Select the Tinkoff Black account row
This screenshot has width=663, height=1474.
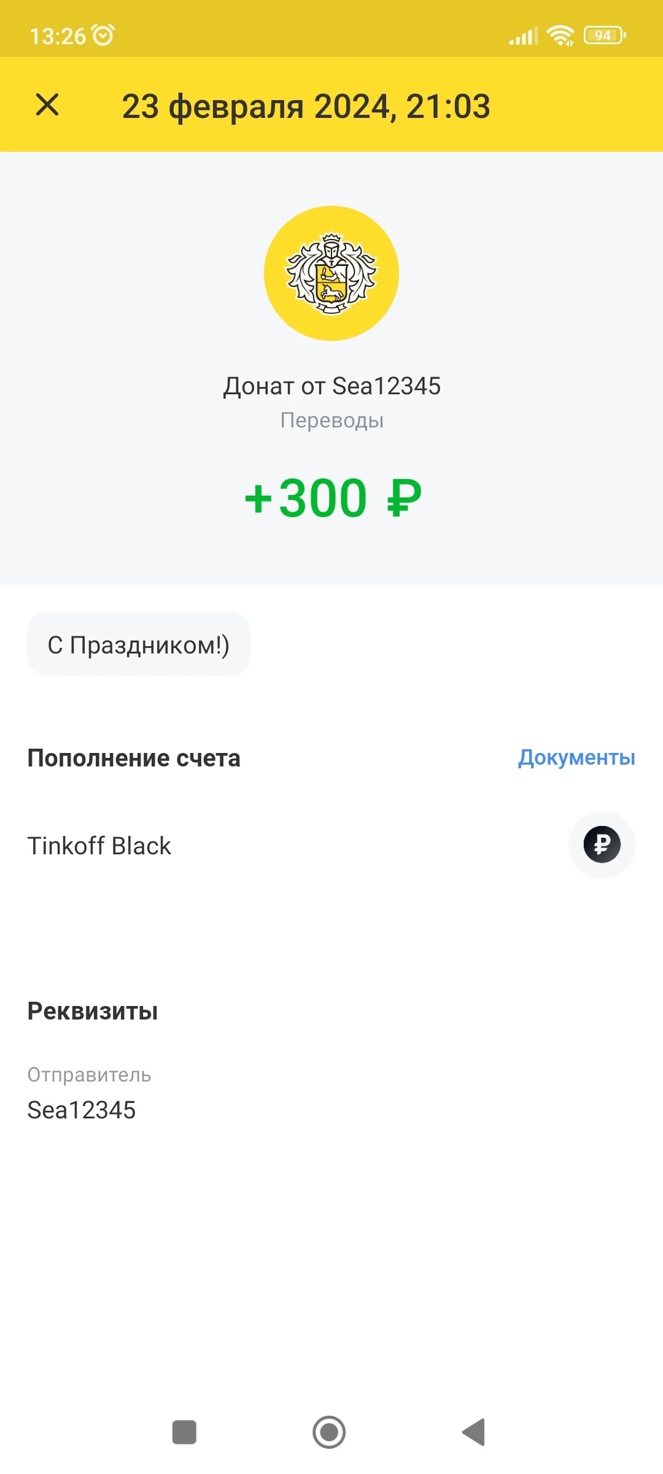click(x=331, y=846)
